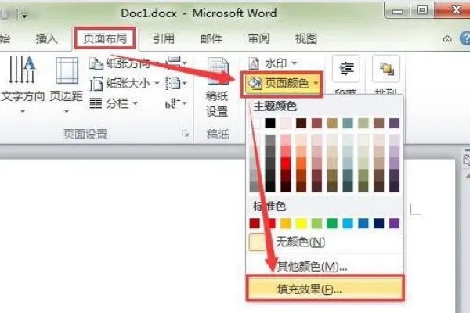Select the light blue standard color swatch
The width and height of the screenshot is (470, 313).
tap(348, 224)
